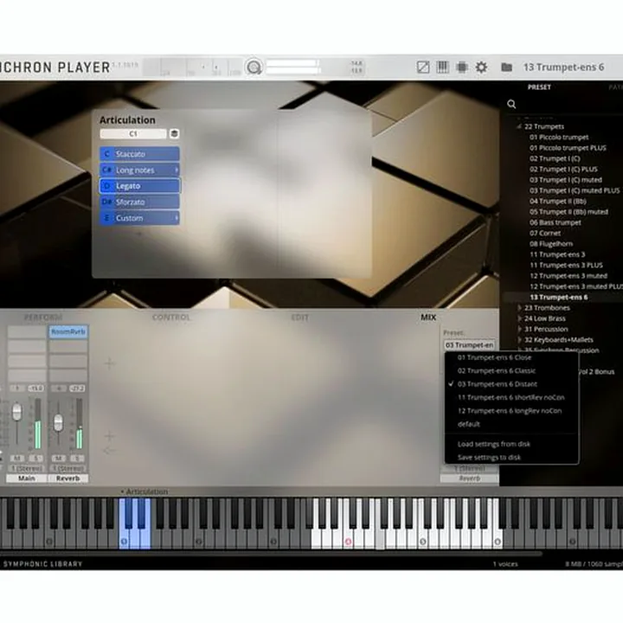
Task: Click the Main channel volume fader
Action: point(16,412)
